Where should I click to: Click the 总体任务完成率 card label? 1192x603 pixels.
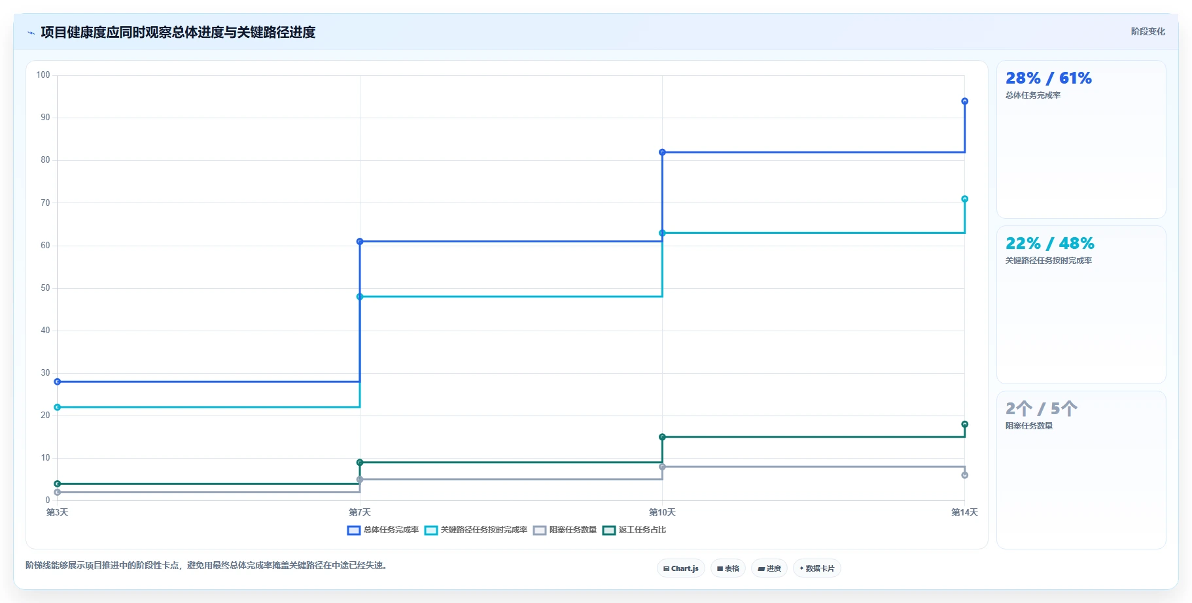click(1033, 95)
